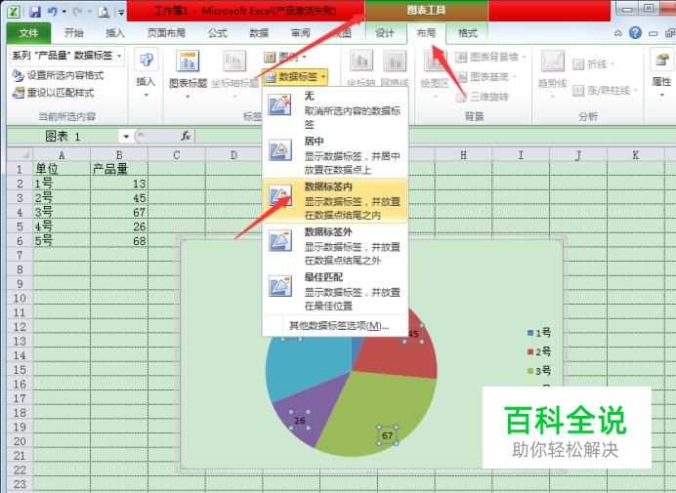
Task: Select 数据标签内 inside end option
Action: 335,201
